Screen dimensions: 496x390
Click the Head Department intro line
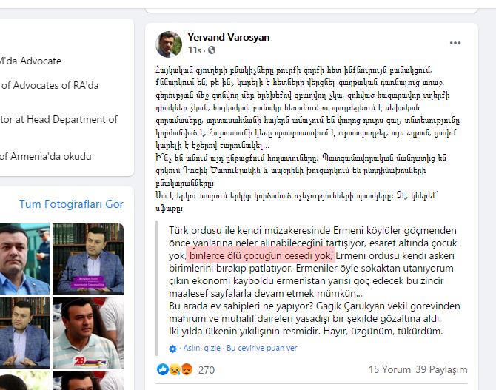tap(58, 119)
